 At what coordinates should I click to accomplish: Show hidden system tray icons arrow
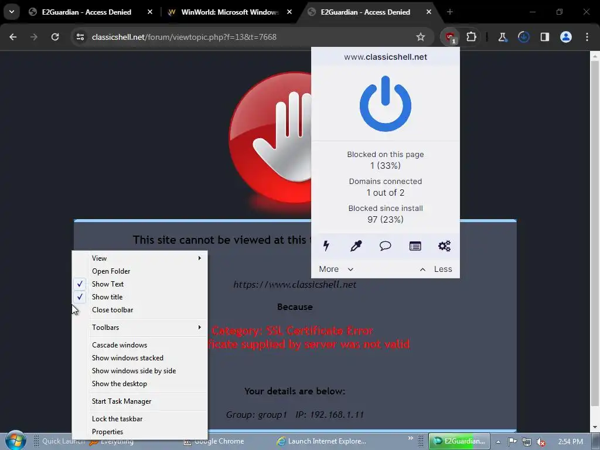coord(498,442)
